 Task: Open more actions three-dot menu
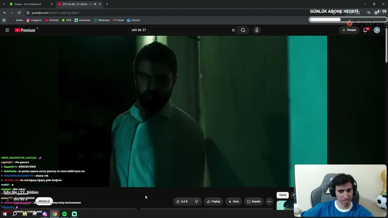pos(269,201)
